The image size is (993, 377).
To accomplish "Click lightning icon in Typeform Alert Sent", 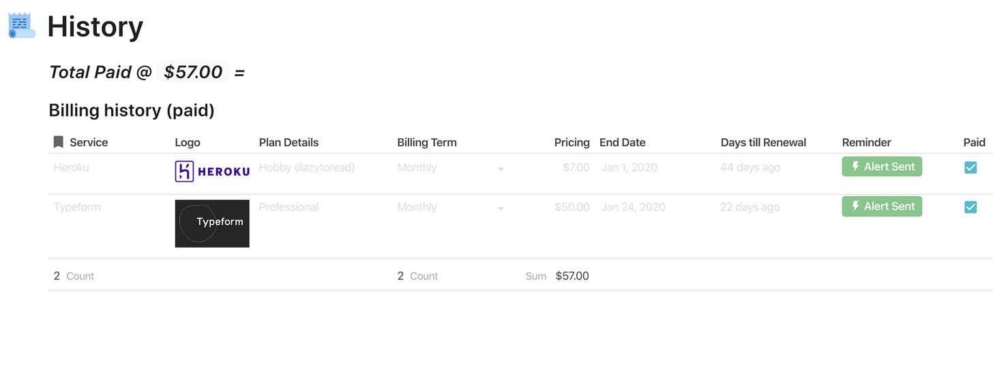I will [x=855, y=206].
